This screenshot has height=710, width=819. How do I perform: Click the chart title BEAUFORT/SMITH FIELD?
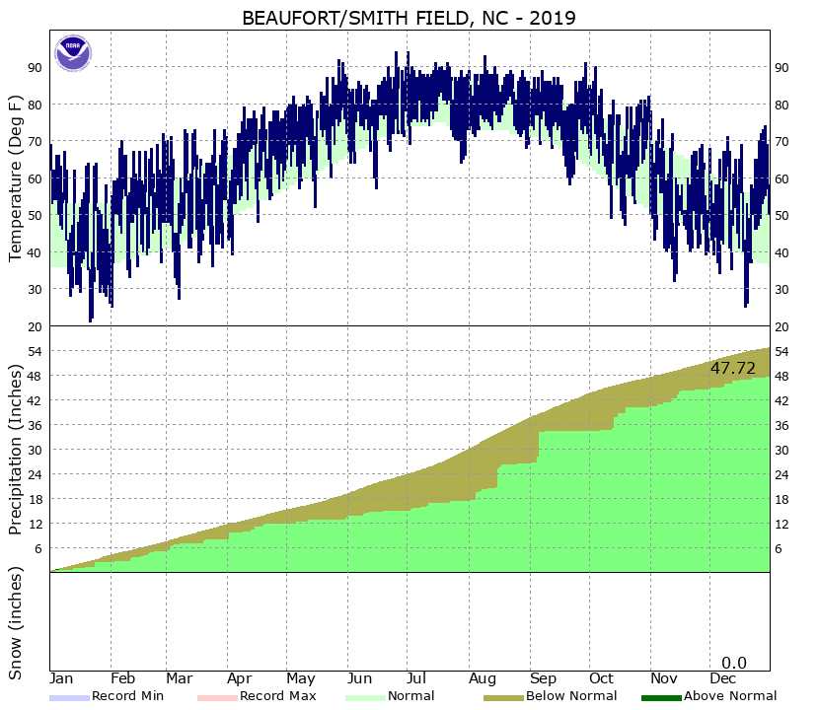coord(359,19)
